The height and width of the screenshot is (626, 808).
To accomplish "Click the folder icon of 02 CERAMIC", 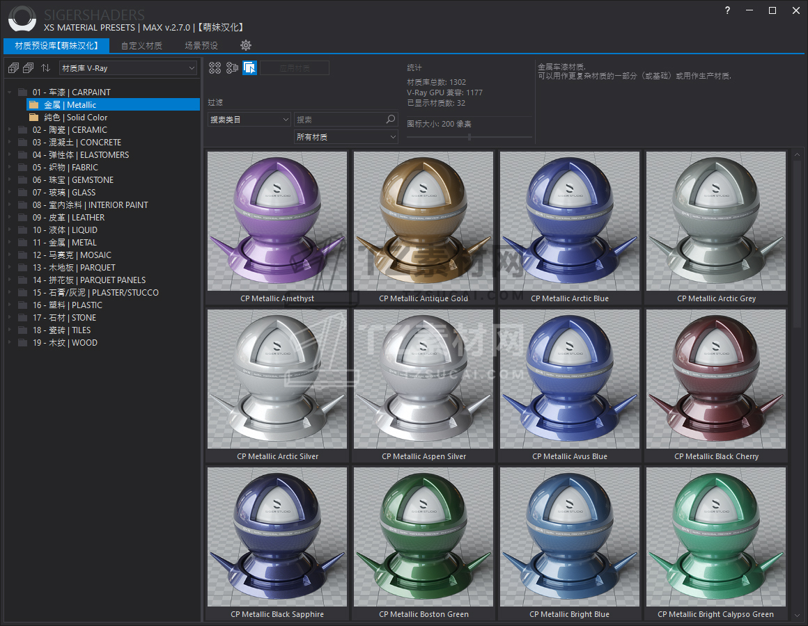I will [x=22, y=130].
